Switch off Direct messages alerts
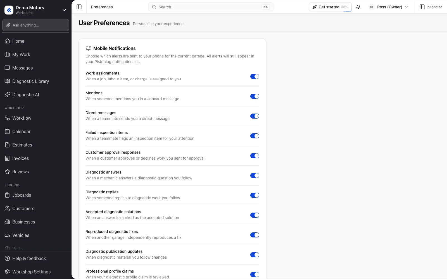Screen dimensions: 447x279 (255, 116)
